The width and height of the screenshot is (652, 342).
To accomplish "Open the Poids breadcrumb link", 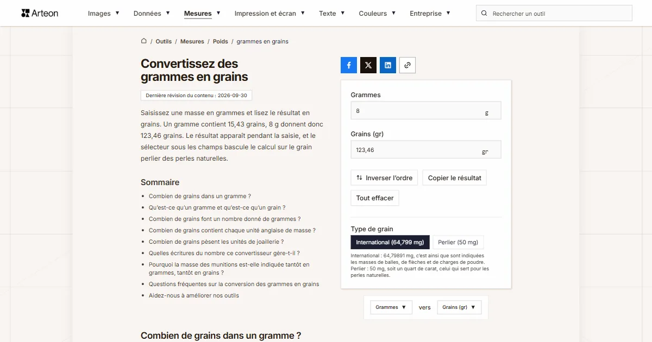I will pos(221,41).
